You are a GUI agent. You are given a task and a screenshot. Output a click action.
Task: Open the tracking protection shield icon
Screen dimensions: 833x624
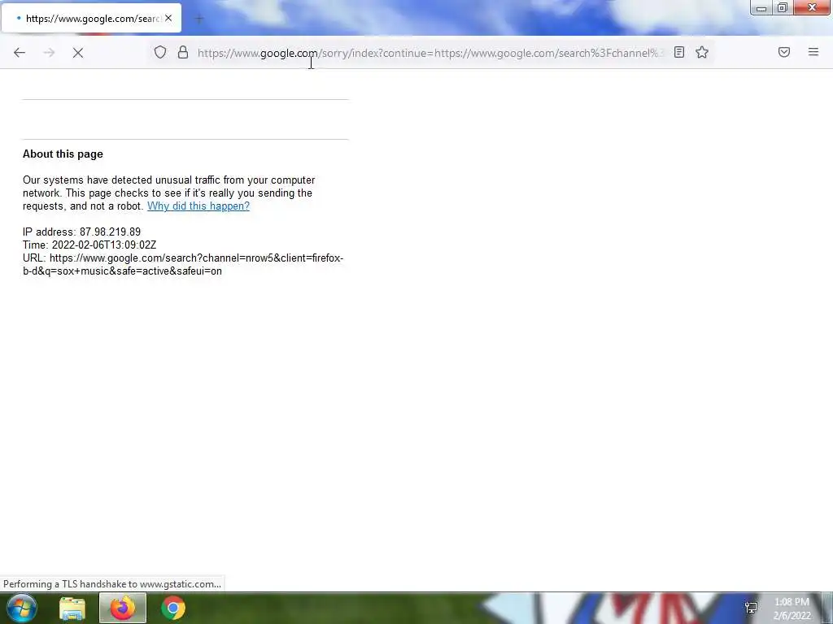(160, 52)
